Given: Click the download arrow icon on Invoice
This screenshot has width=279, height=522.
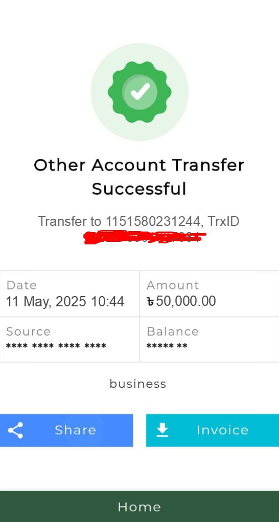Looking at the screenshot, I should [x=162, y=430].
